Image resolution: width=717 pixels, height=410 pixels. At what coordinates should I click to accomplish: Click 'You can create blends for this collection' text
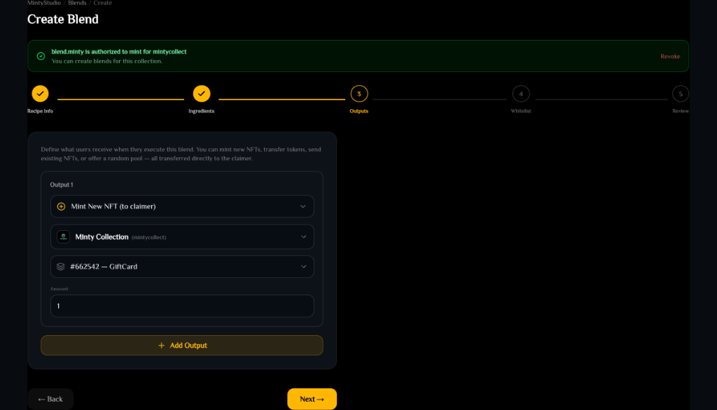pyautogui.click(x=106, y=62)
